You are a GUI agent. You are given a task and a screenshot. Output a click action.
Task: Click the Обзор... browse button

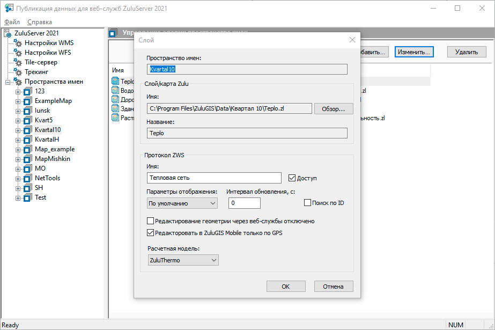(334, 109)
